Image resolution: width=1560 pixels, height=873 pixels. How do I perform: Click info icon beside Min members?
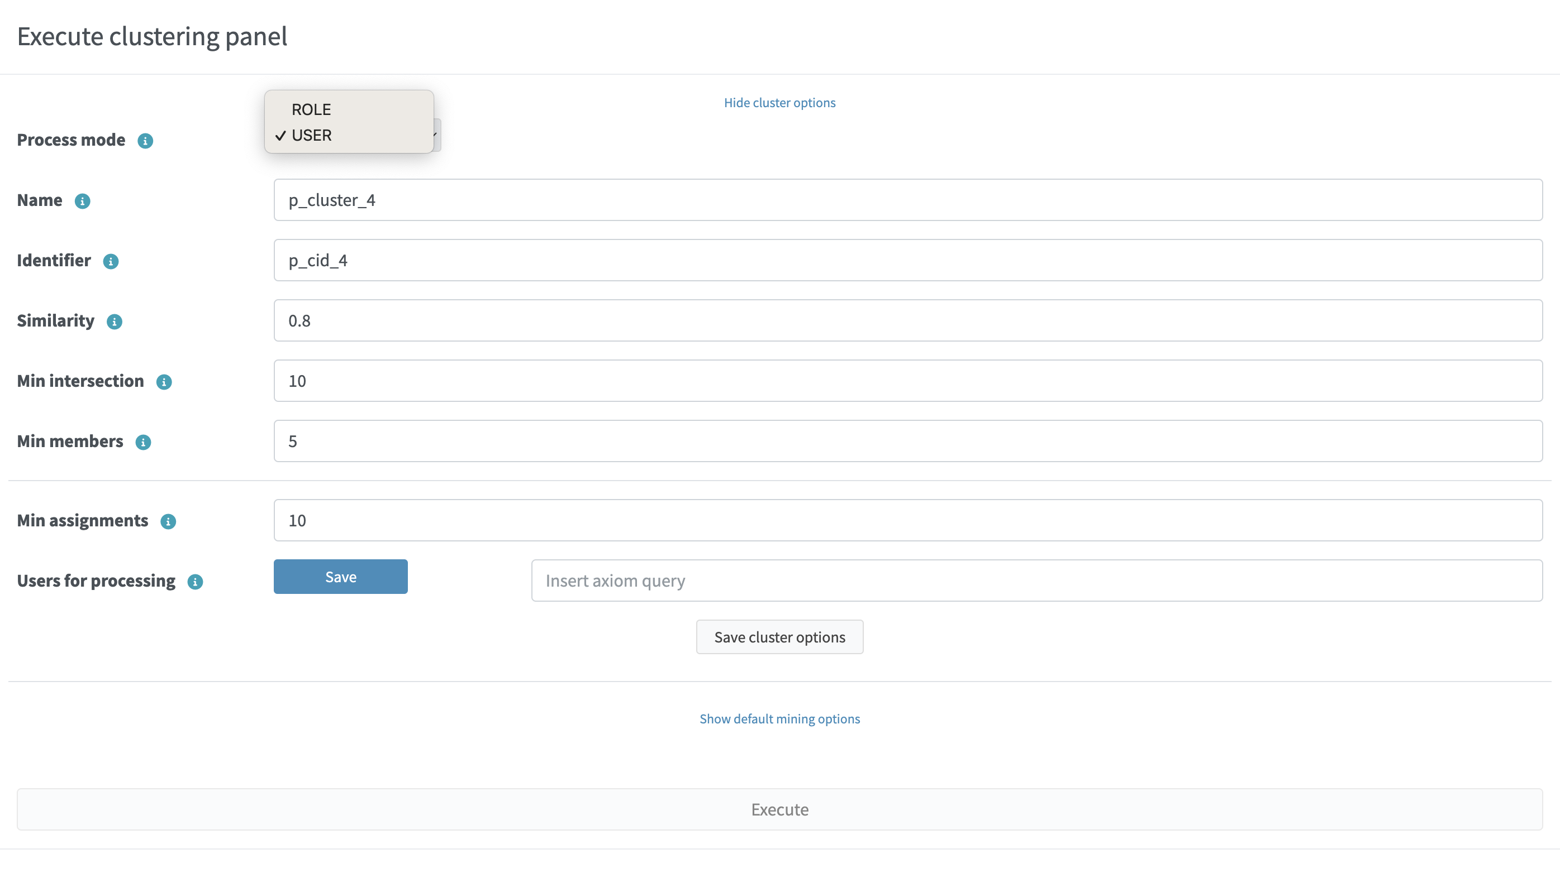(x=143, y=442)
